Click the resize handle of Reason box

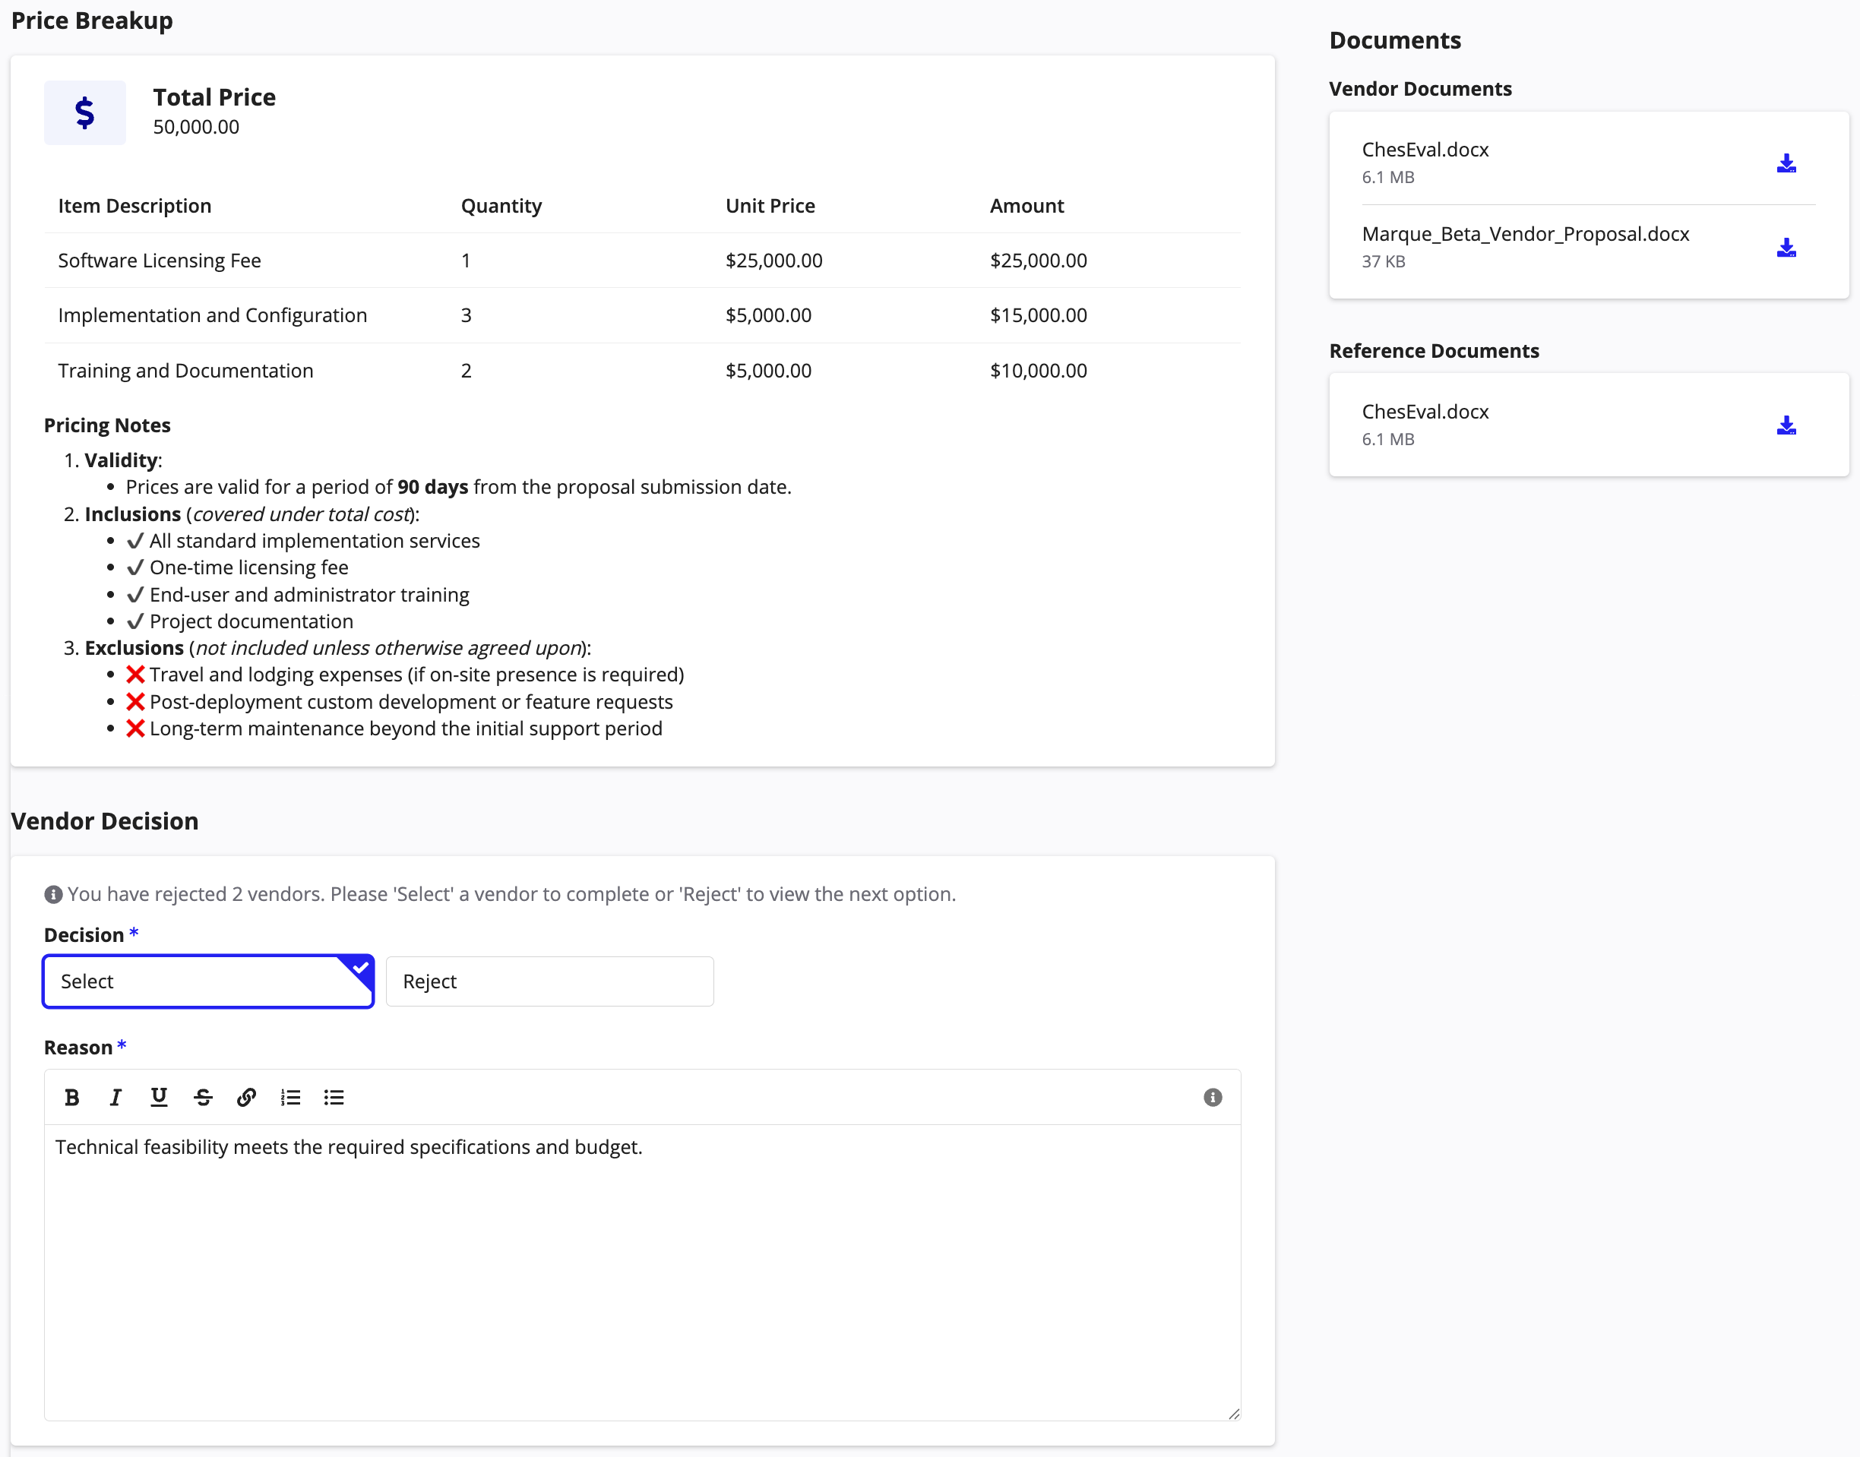pos(1234,1414)
